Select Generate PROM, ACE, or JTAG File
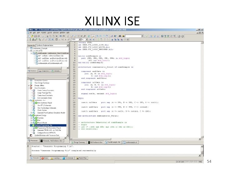Viewport: 225px width, 169px height. pos(49,130)
